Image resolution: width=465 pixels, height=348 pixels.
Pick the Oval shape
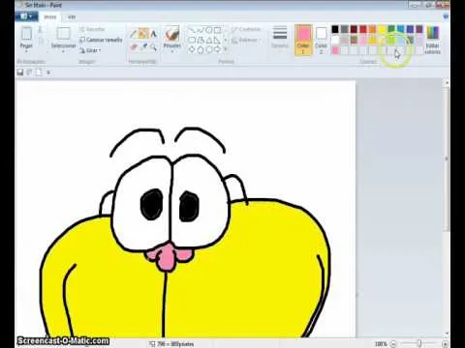[208, 30]
